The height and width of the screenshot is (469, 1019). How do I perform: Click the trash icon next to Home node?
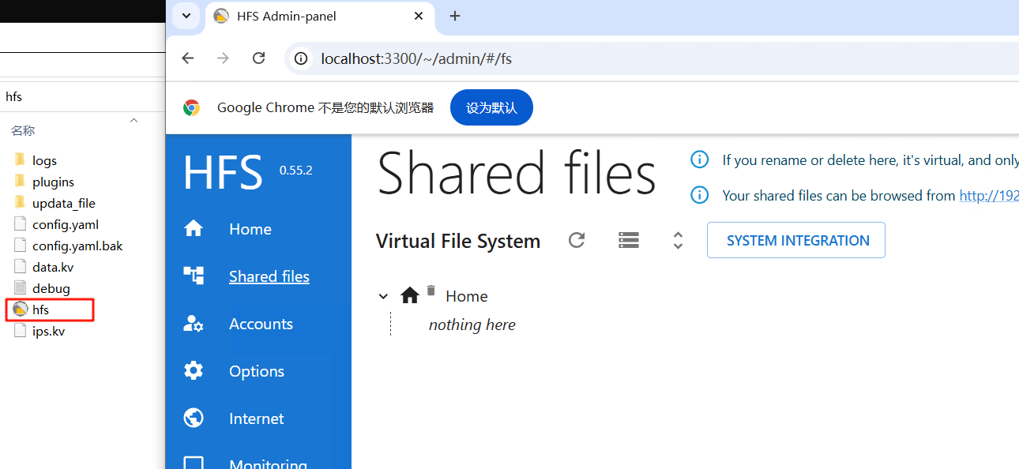[431, 291]
